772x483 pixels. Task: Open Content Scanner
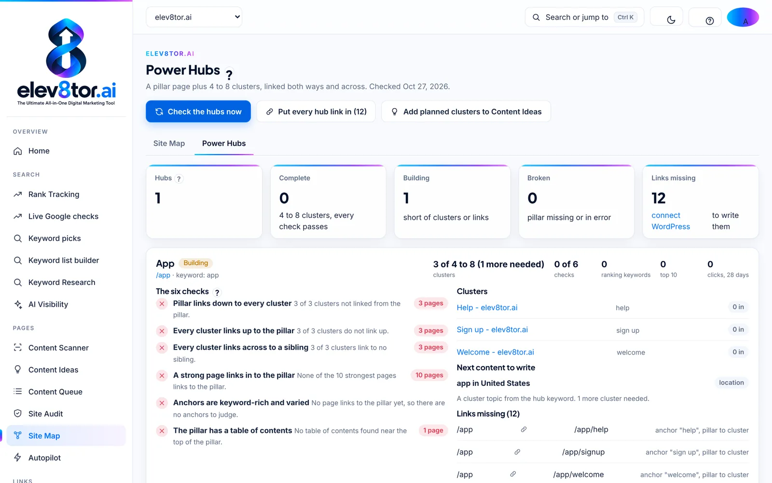point(66,348)
